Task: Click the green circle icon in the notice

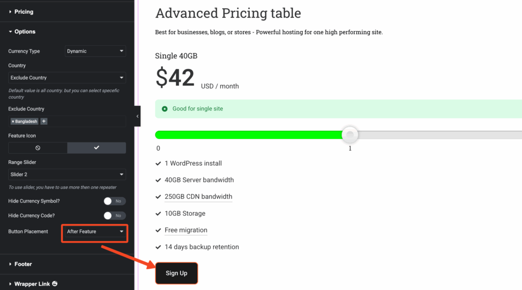Action: pyautogui.click(x=165, y=109)
